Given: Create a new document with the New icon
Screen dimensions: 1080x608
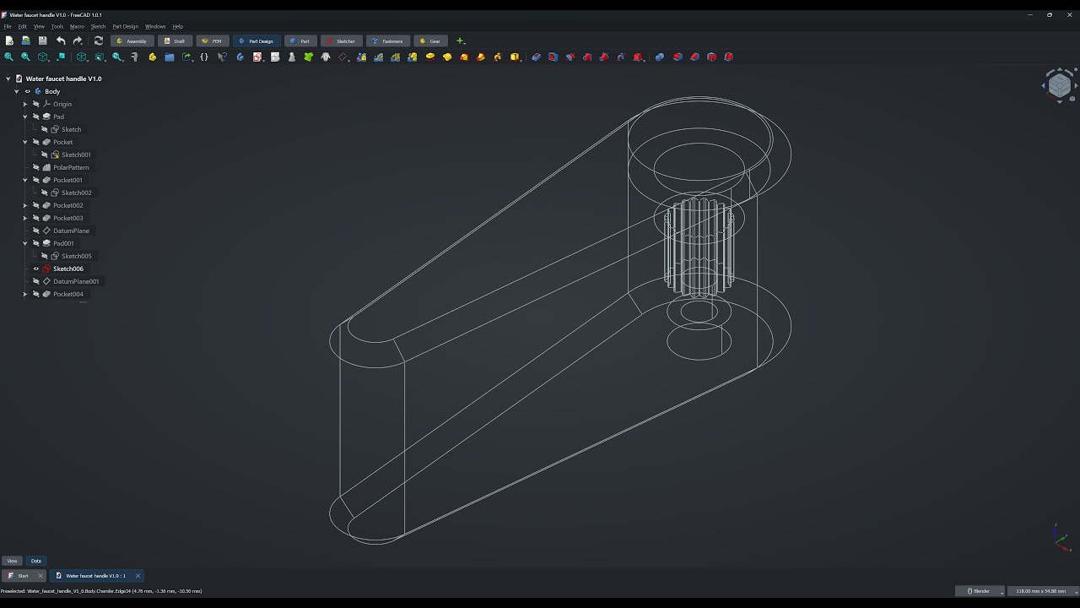Looking at the screenshot, I should click(x=9, y=41).
